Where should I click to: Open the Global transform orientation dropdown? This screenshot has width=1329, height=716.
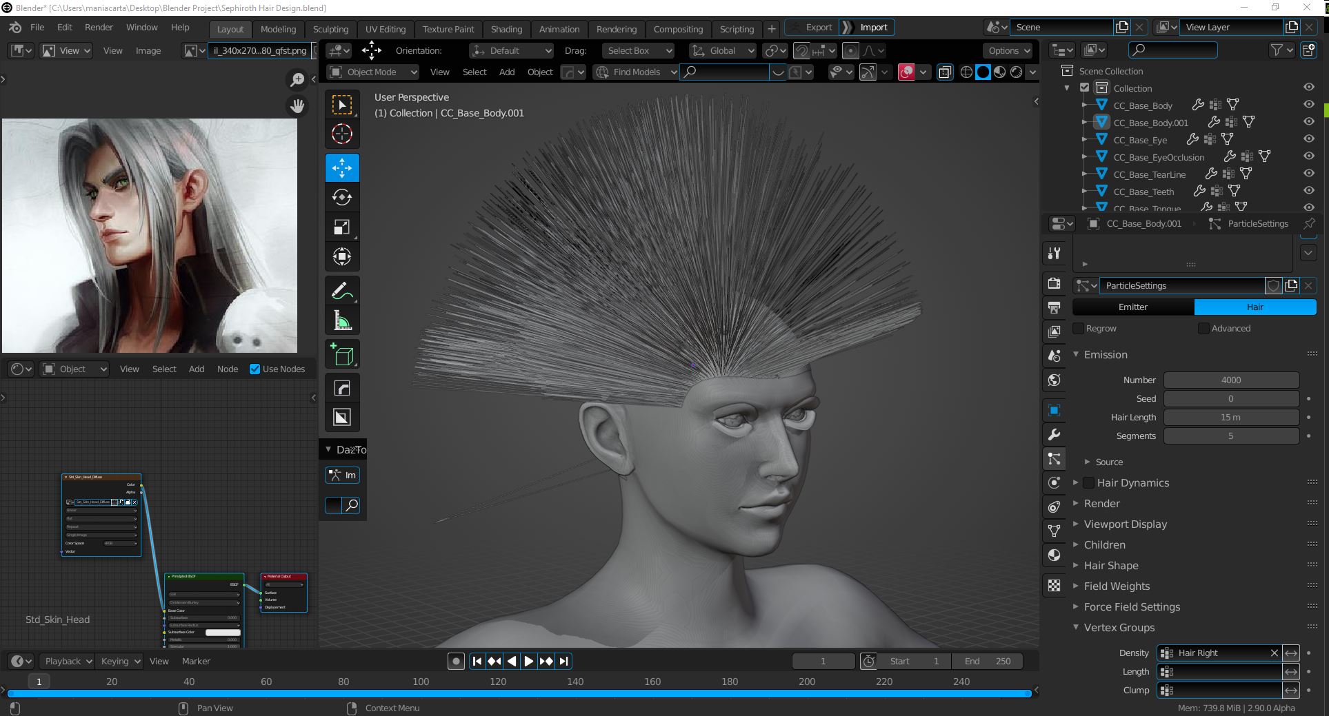(x=723, y=50)
